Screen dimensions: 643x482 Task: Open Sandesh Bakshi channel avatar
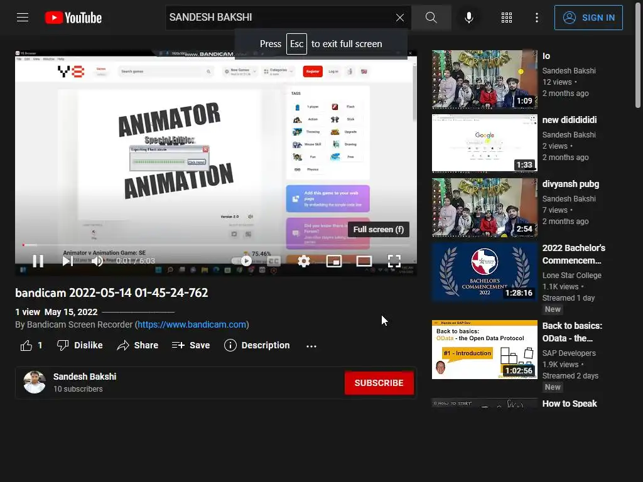pyautogui.click(x=35, y=382)
